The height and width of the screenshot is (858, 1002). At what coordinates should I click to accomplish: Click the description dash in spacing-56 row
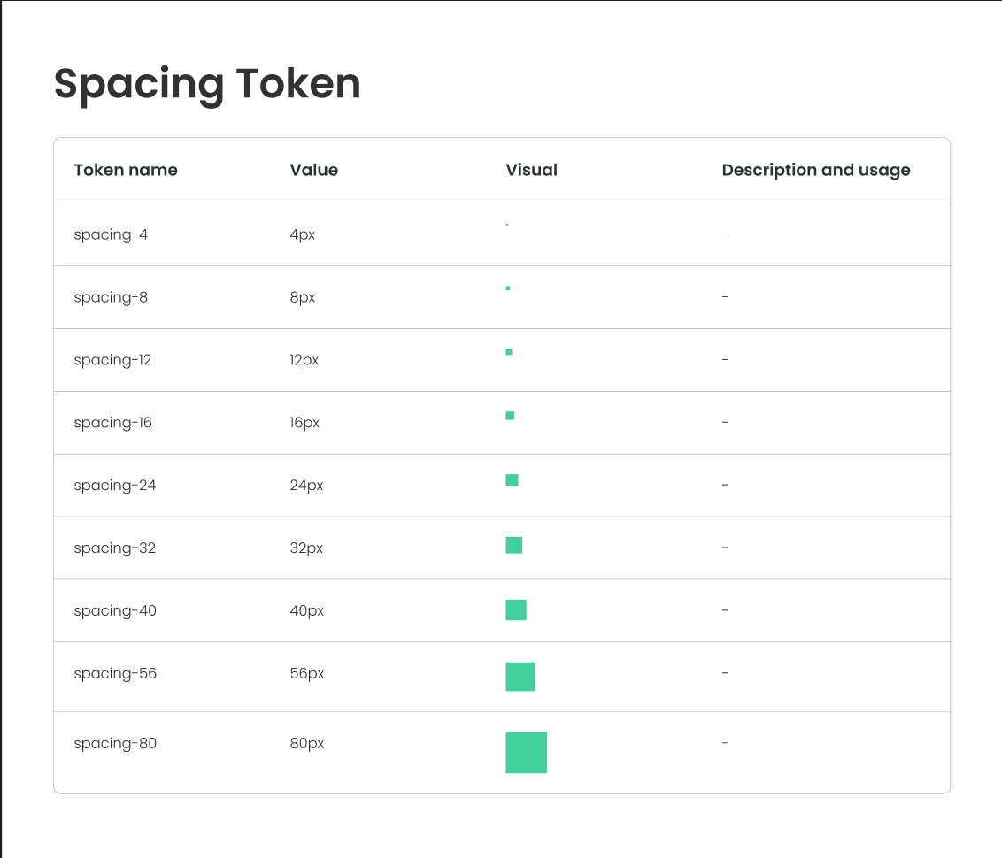(x=725, y=673)
